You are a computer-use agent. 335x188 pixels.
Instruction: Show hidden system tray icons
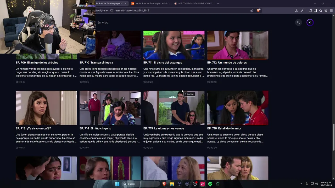tap(301, 184)
